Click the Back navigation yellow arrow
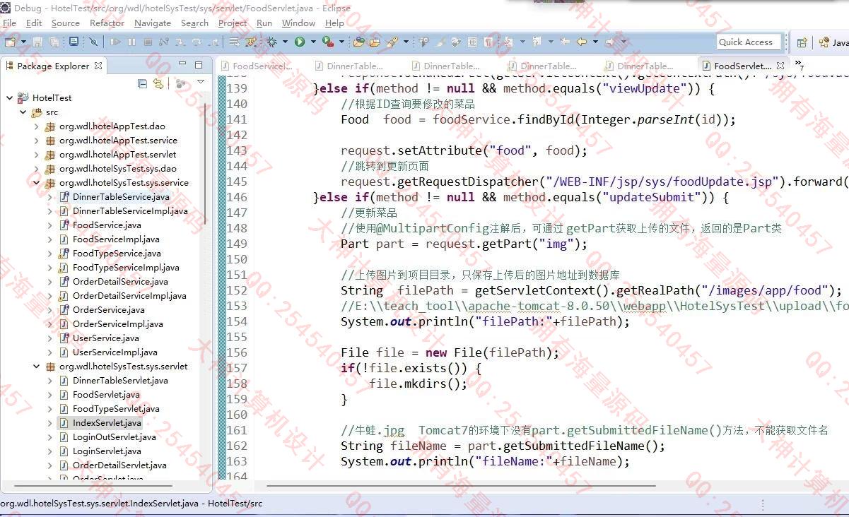This screenshot has width=849, height=517. click(581, 42)
